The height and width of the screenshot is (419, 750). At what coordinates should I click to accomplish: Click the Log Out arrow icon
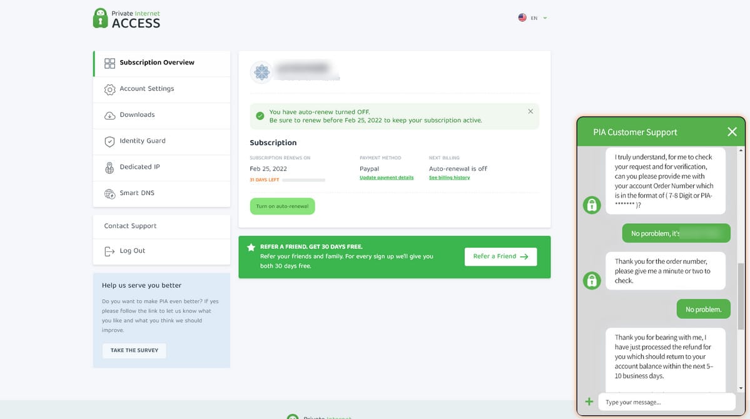pyautogui.click(x=109, y=251)
